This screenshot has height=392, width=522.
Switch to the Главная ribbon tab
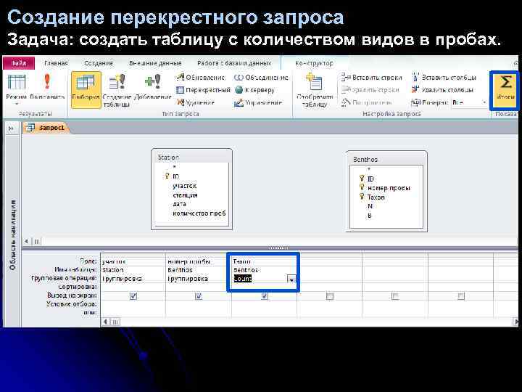pyautogui.click(x=56, y=63)
